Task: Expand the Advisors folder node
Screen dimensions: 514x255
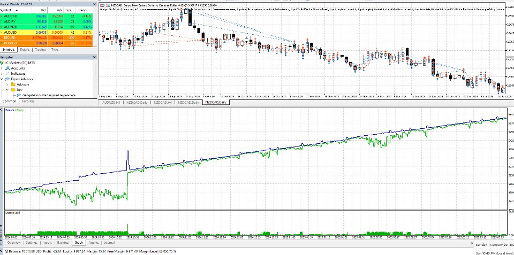Action: 7,84
